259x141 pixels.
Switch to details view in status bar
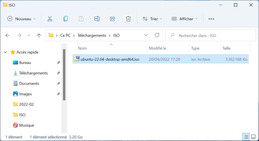(246, 137)
